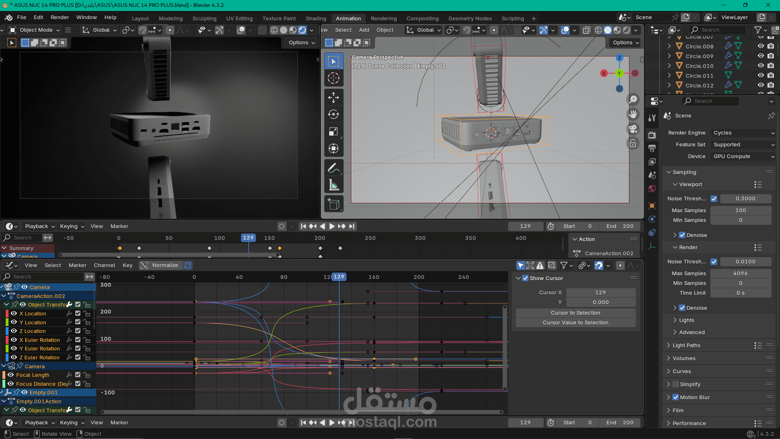Click the viewport Max Samples field
The height and width of the screenshot is (439, 780).
(741, 210)
